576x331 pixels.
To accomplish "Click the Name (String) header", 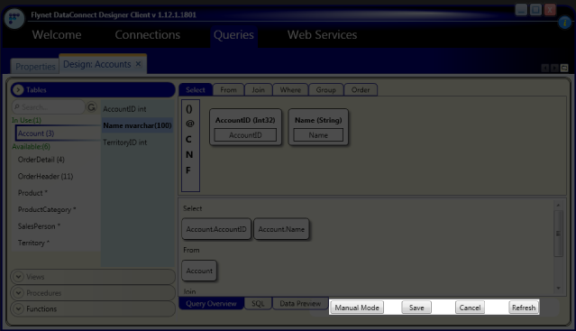I will (x=318, y=120).
